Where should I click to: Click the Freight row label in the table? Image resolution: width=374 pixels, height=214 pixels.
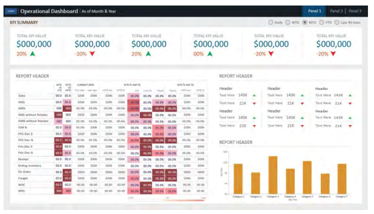point(24,178)
